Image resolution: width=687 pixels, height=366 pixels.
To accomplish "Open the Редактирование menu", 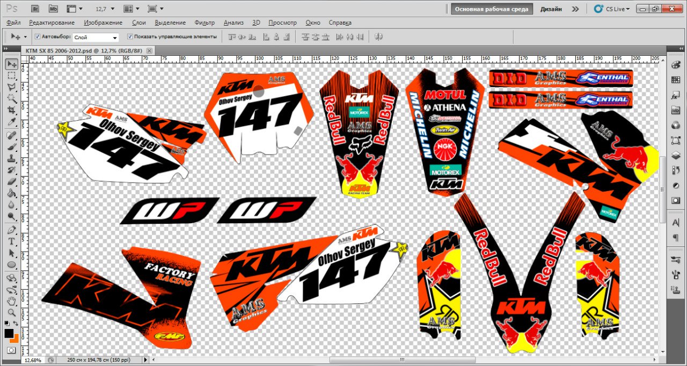I will pyautogui.click(x=52, y=23).
